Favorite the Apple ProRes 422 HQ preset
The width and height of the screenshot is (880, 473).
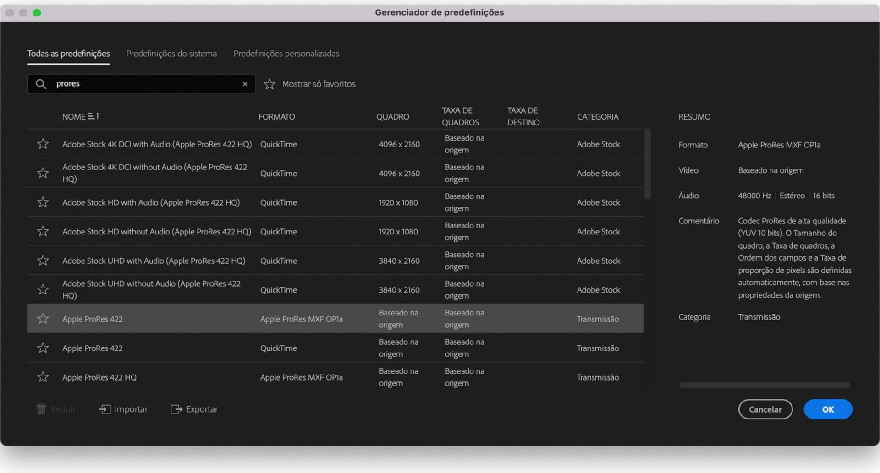pos(43,376)
